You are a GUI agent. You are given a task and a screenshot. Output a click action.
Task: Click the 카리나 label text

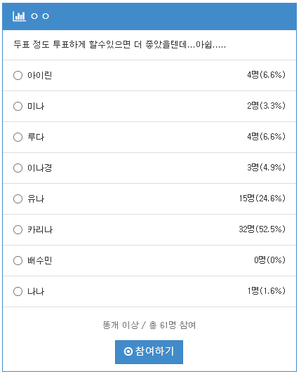tap(40, 229)
